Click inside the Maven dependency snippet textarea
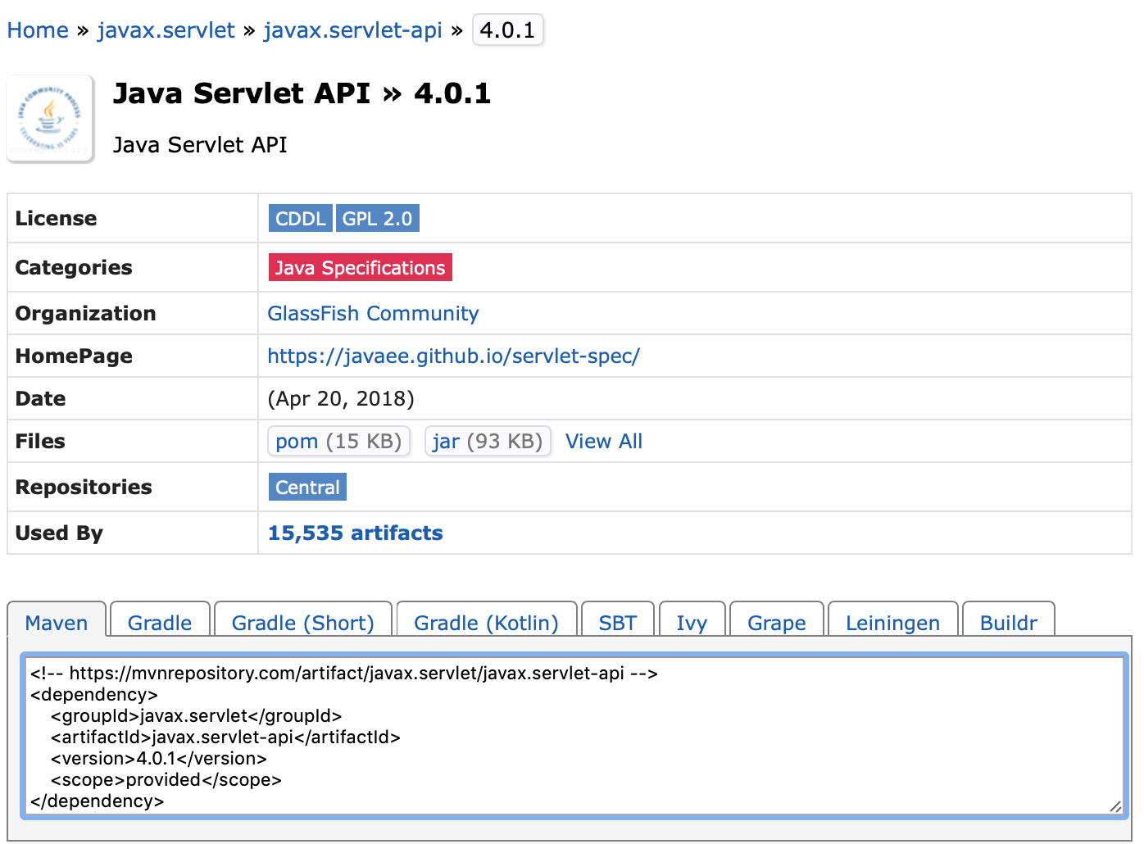 574,735
